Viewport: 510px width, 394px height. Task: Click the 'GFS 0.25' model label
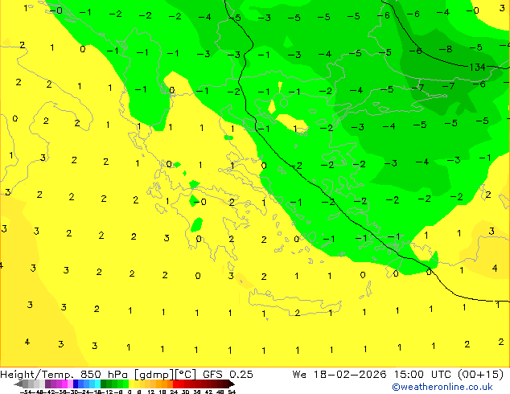point(228,375)
